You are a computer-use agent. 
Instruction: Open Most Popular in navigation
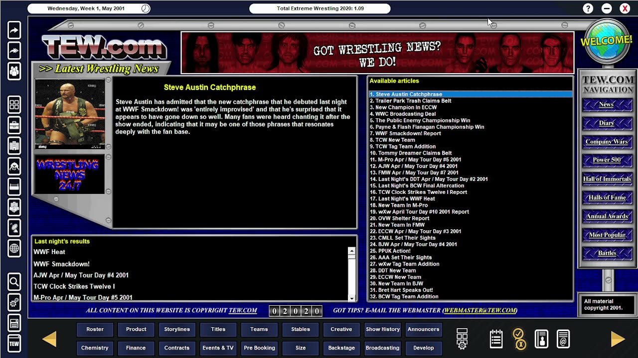pyautogui.click(x=607, y=235)
